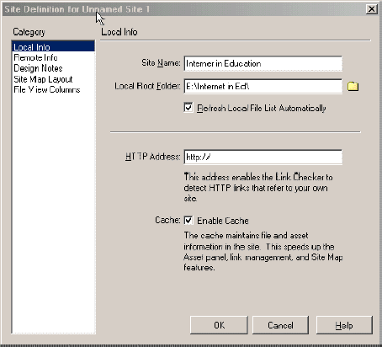382x347 pixels.
Task: Disable the Enable Cache checkbox
Action: pos(188,221)
